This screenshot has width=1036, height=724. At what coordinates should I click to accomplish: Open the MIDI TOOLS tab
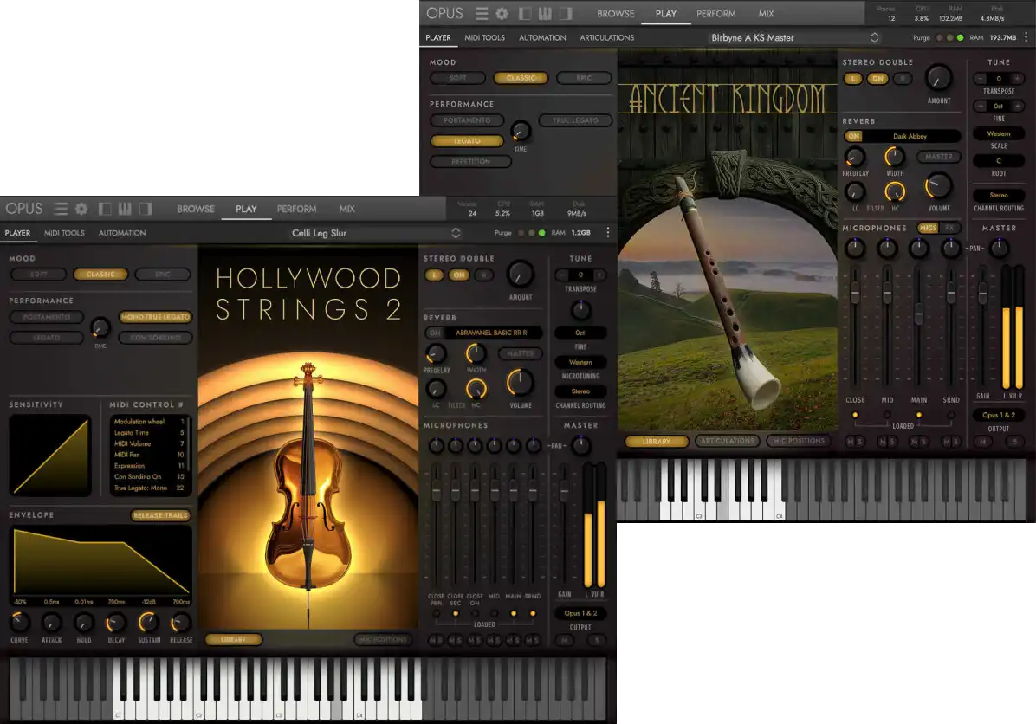[485, 37]
